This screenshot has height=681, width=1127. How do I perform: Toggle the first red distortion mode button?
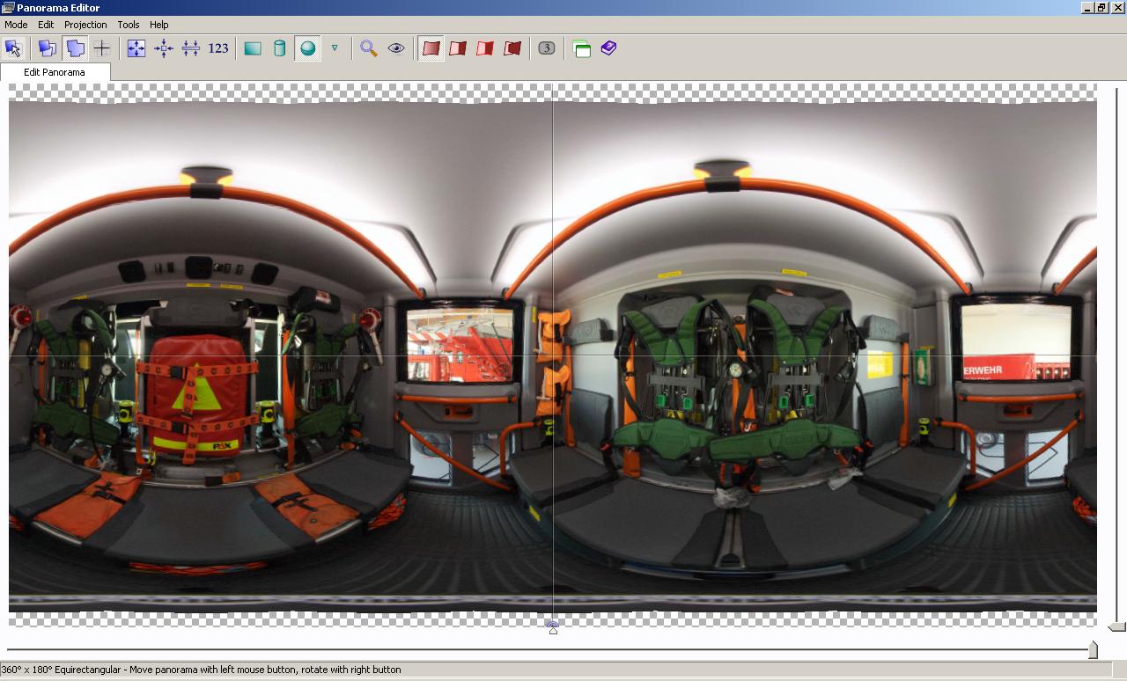point(431,48)
